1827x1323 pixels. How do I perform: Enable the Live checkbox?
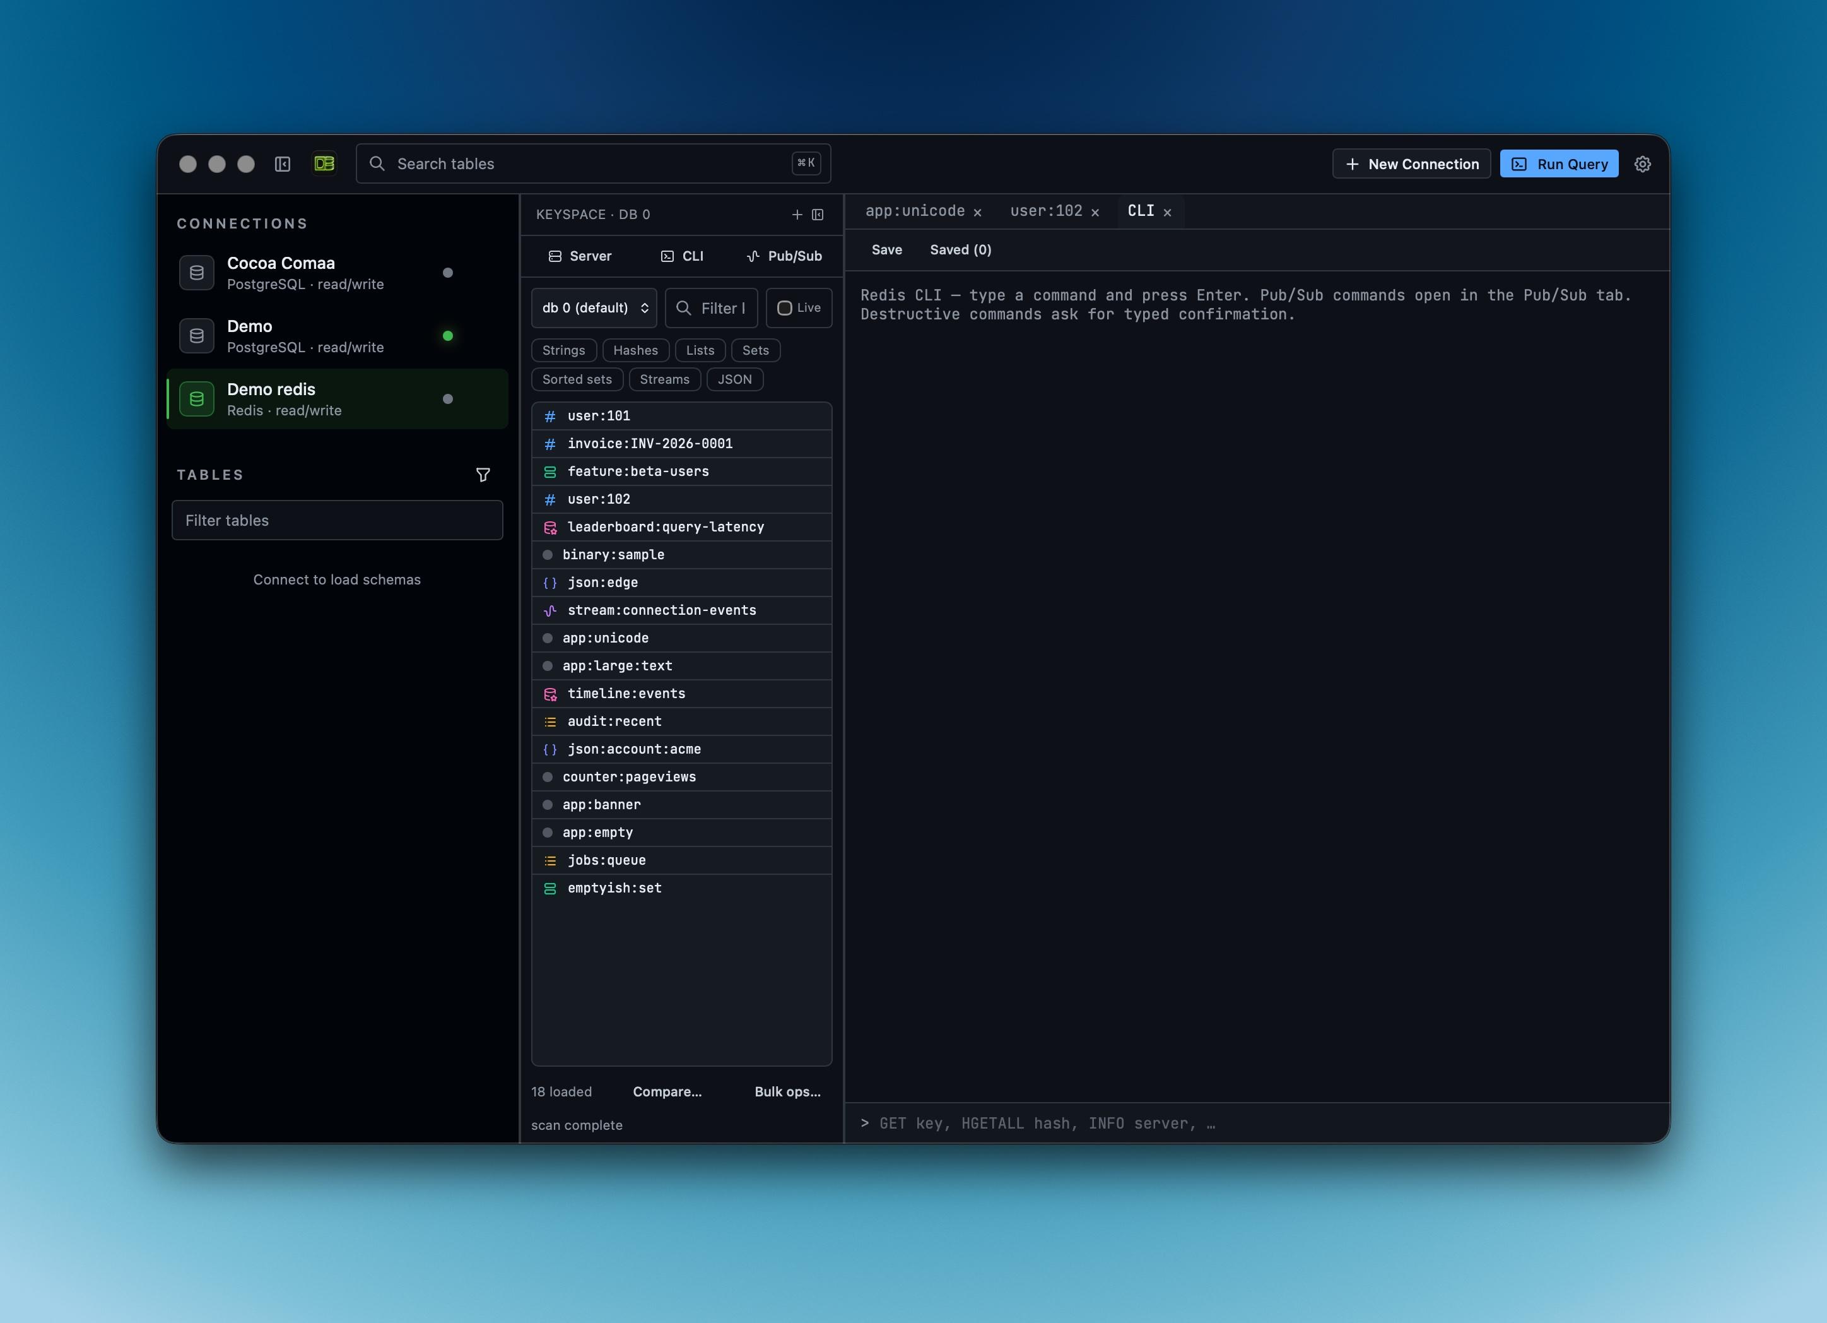point(785,308)
